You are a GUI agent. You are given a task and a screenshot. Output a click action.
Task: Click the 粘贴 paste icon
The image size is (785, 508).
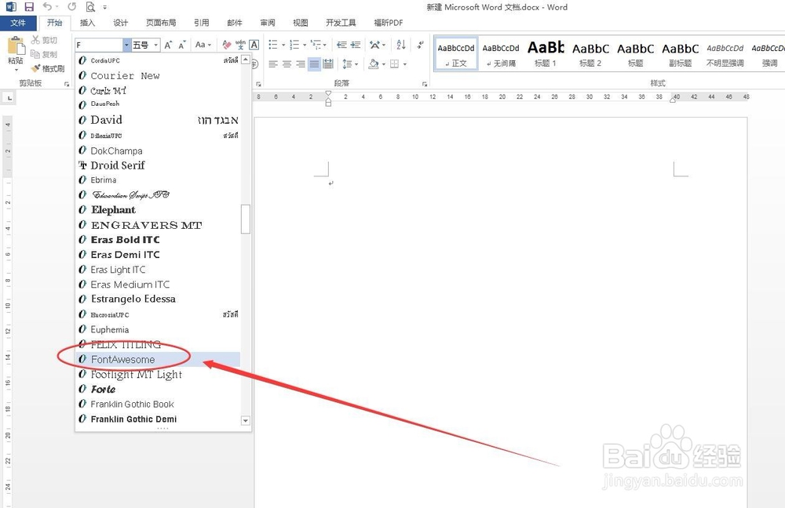click(x=16, y=45)
